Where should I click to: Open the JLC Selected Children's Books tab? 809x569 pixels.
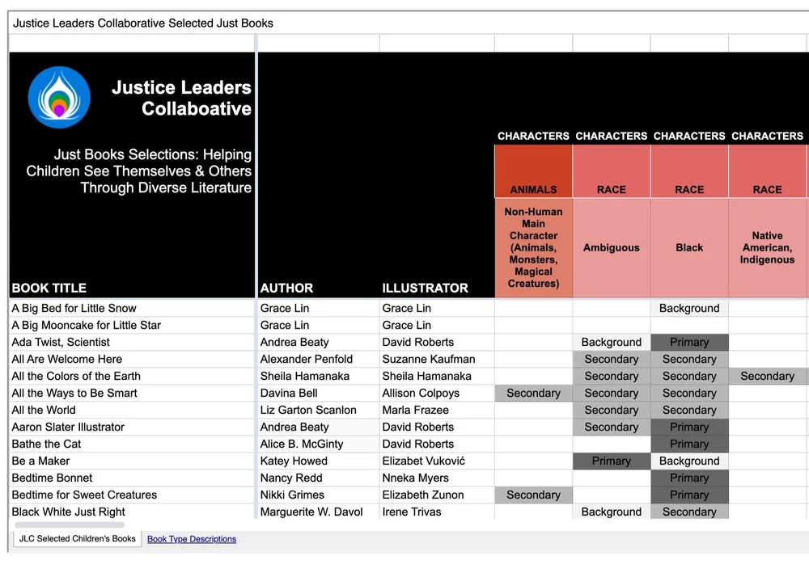(78, 538)
